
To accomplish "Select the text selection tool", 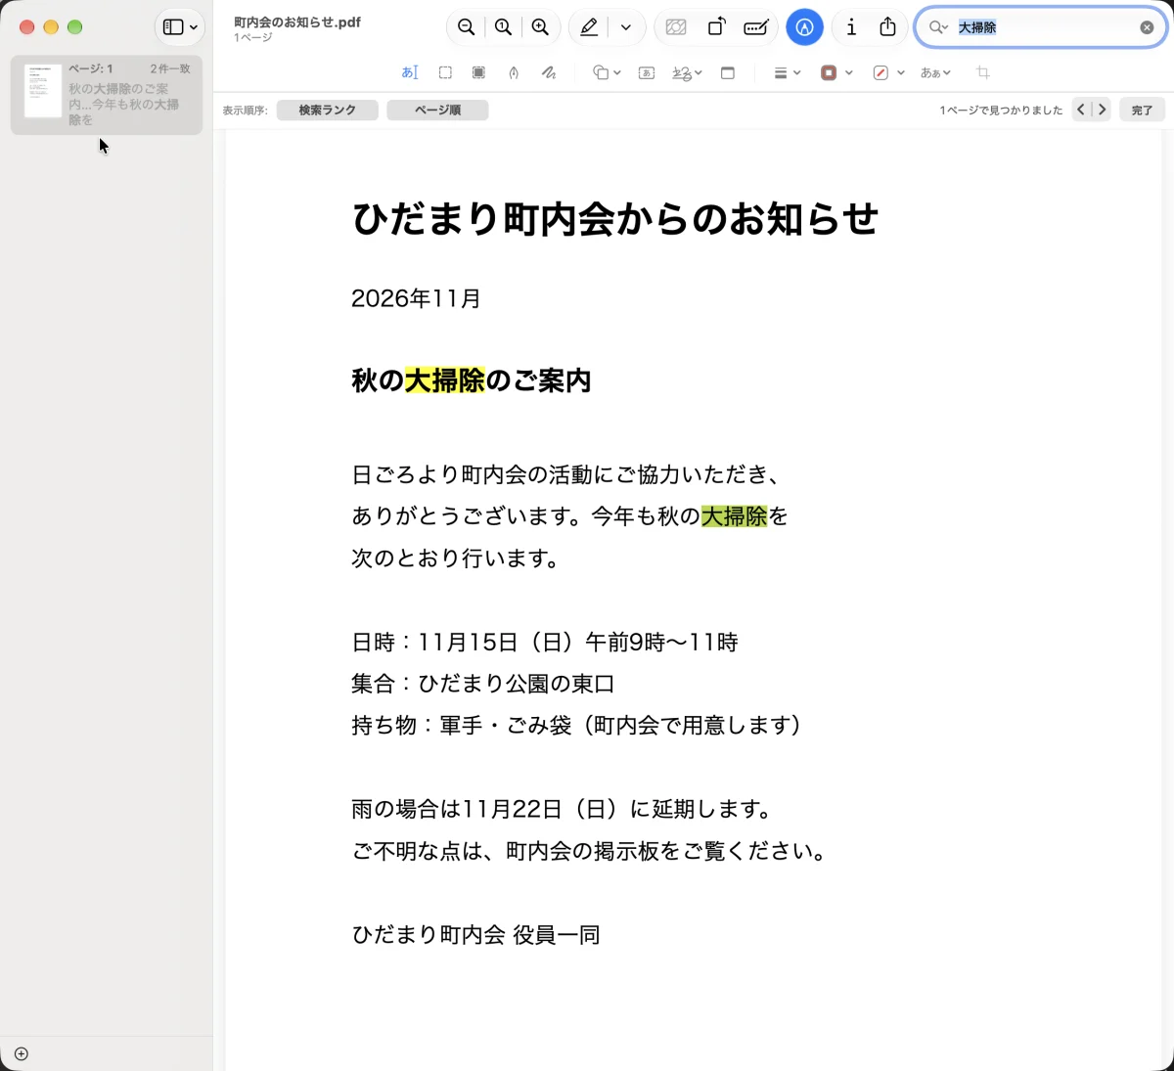I will coord(410,72).
